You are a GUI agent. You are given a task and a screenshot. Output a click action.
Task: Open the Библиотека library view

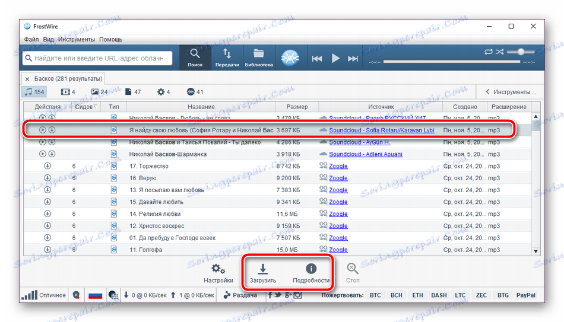pyautogui.click(x=259, y=58)
